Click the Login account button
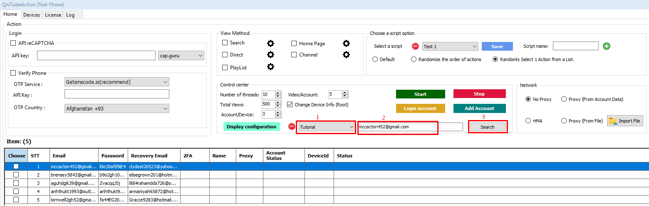The height and width of the screenshot is (206, 649). (421, 108)
